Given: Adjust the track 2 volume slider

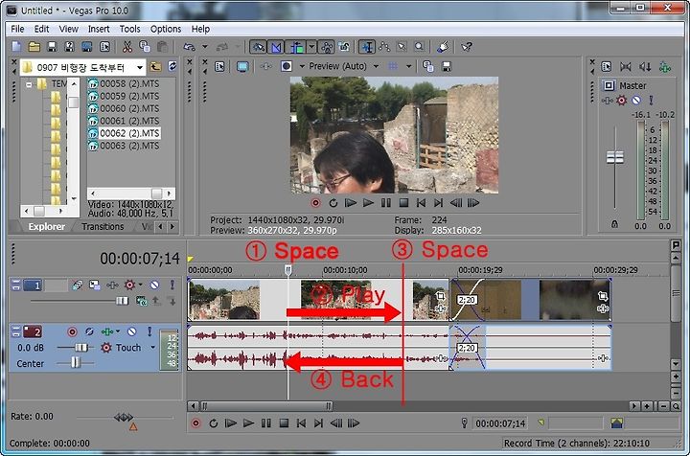Looking at the screenshot, I should click(x=80, y=348).
